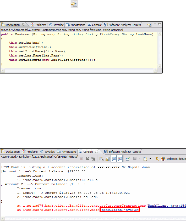The height and width of the screenshot is (221, 186).
Task: Click the Credit@660a660a transaction line
Action: coord(57,180)
